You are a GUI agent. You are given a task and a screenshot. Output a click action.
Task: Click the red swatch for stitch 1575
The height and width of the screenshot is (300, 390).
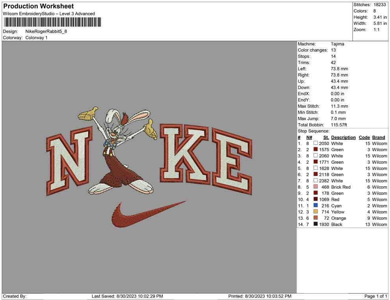(316, 149)
